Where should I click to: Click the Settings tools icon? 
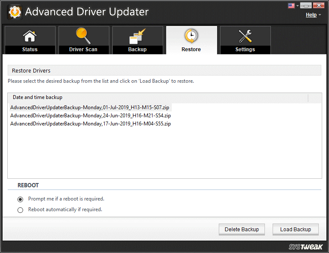pos(245,36)
